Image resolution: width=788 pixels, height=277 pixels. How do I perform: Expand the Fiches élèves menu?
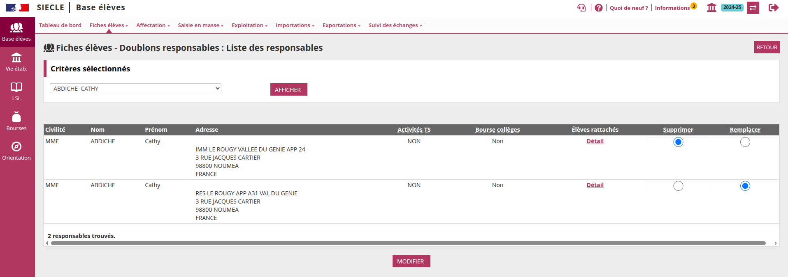pos(109,25)
